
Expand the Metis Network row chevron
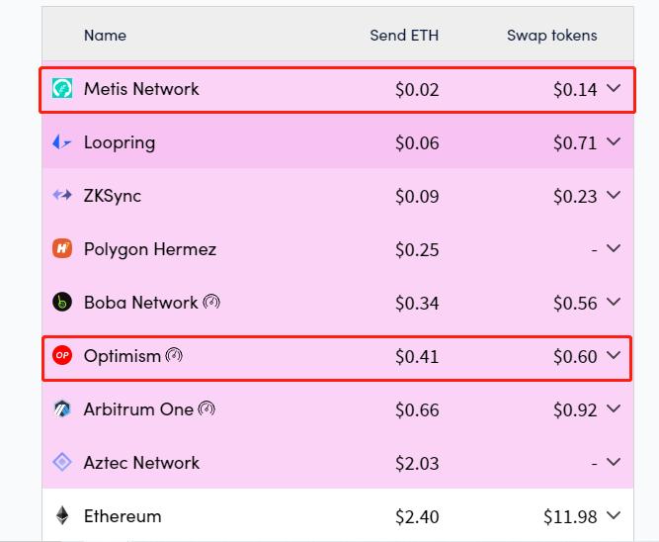point(614,89)
